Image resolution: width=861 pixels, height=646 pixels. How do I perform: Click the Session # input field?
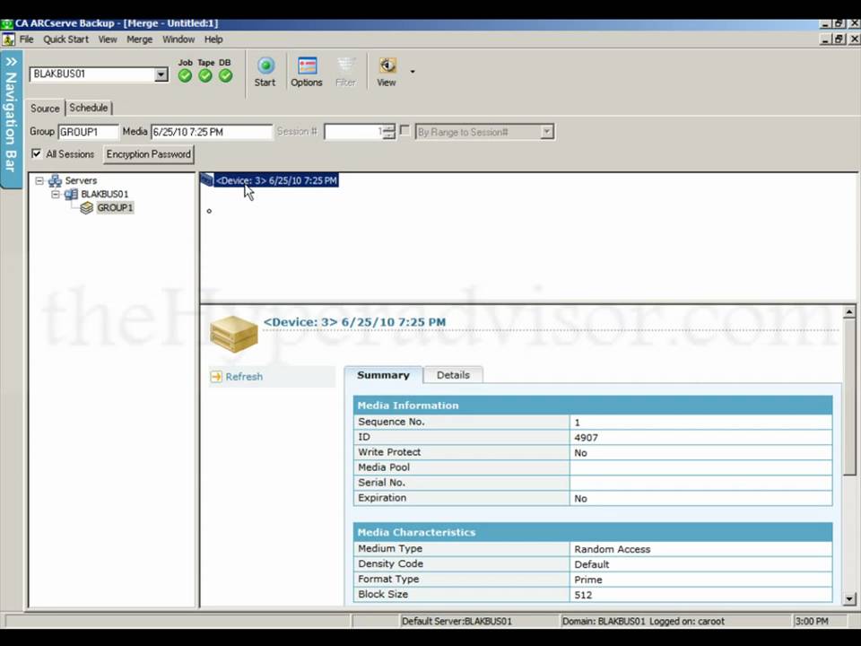[353, 132]
